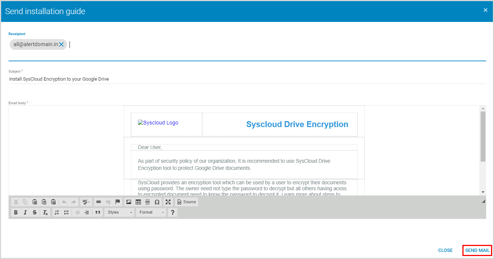Click the editor resize handle corner
The width and height of the screenshot is (494, 259).
484,201
